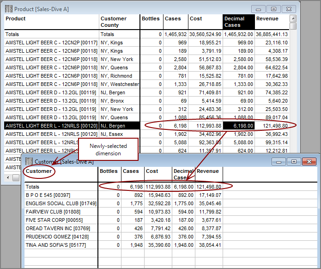This screenshot has height=269, width=321.
Task: Select customer OREAD TAVERN INC [03769]
Action: tap(61, 228)
